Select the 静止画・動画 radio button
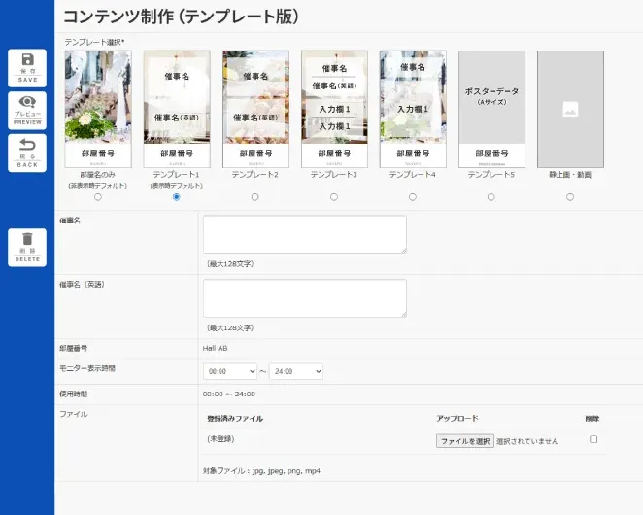The image size is (643, 515). 570,197
